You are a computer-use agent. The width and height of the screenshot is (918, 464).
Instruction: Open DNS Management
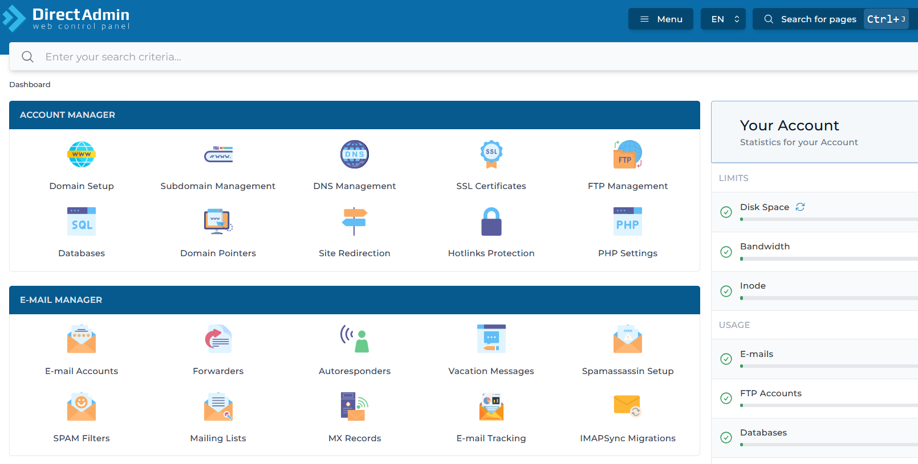(354, 154)
